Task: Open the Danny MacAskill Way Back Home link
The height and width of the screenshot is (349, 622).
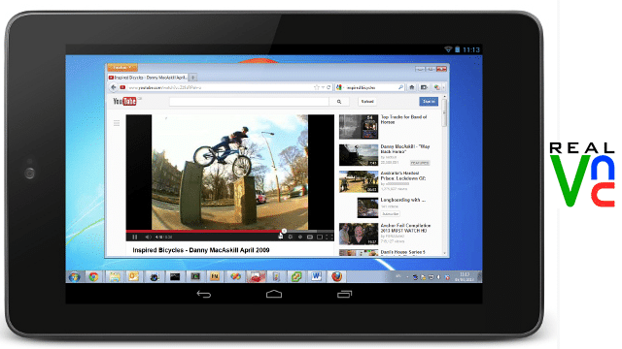Action: pyautogui.click(x=405, y=148)
